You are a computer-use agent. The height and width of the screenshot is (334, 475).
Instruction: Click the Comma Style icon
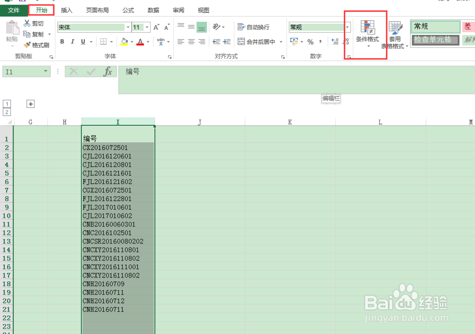click(320, 42)
